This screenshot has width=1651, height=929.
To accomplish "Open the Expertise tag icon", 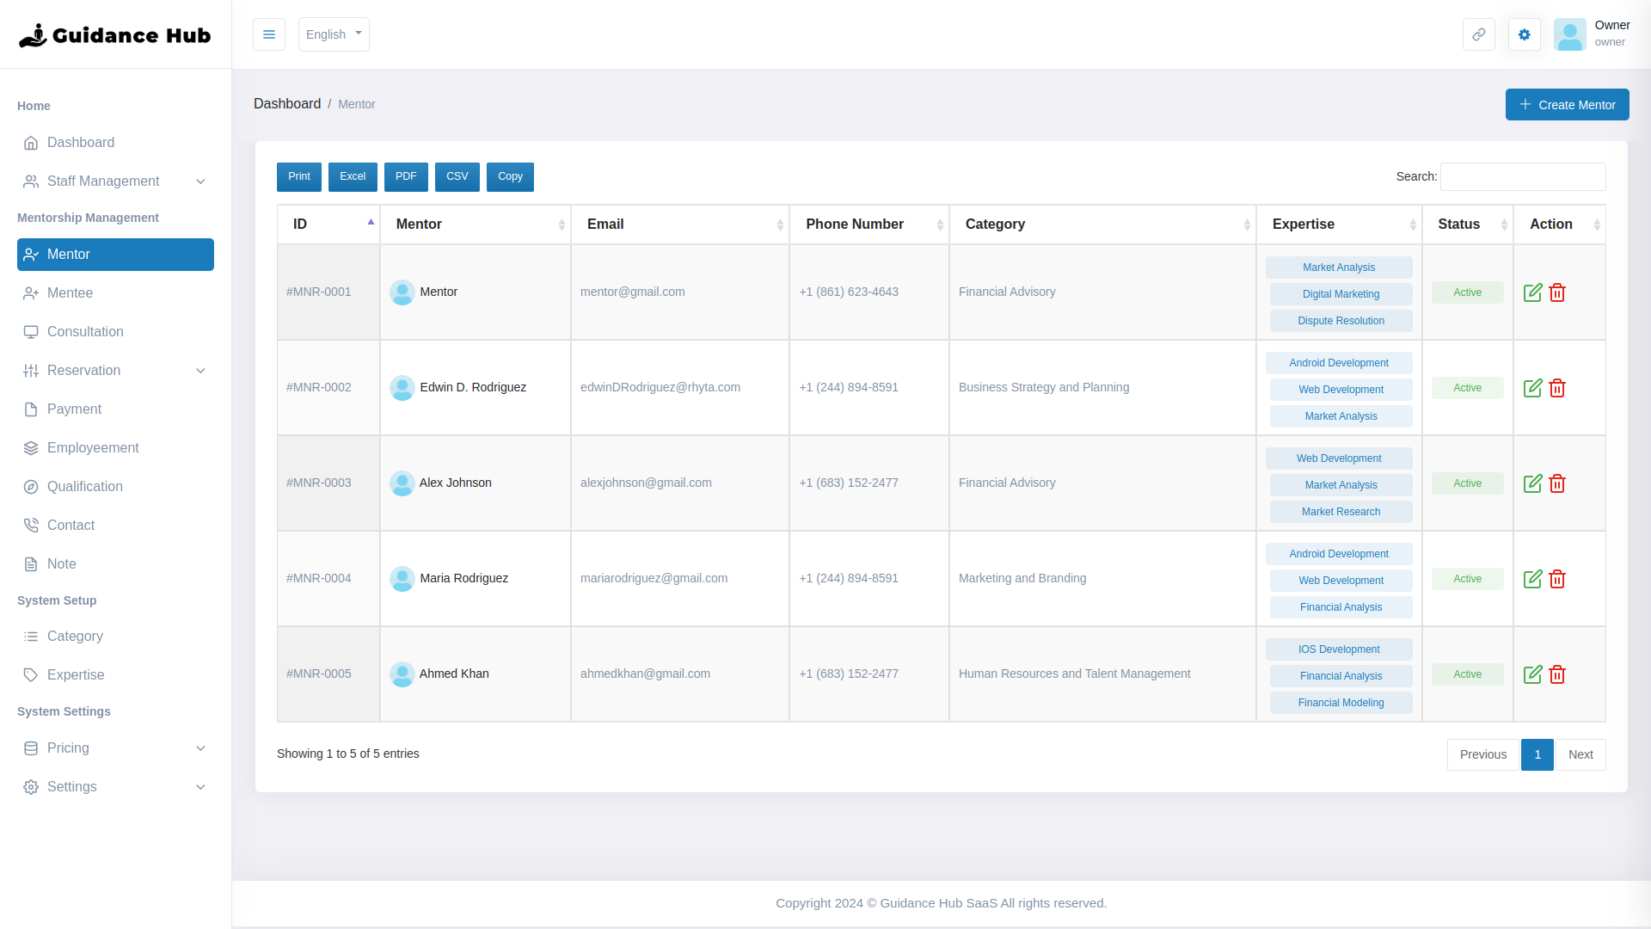I will point(32,675).
